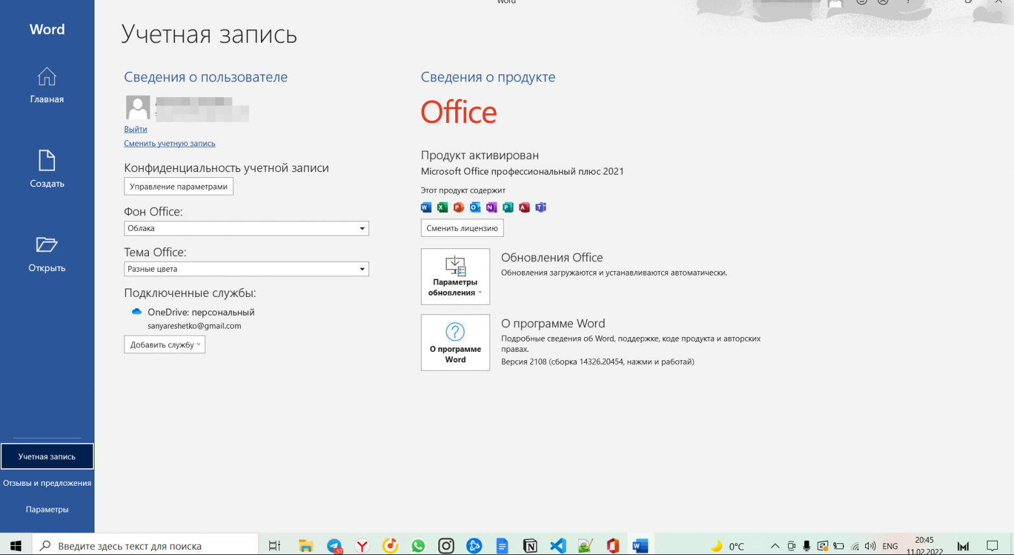Click the Windows search box
The width and height of the screenshot is (1014, 555).
click(x=145, y=546)
